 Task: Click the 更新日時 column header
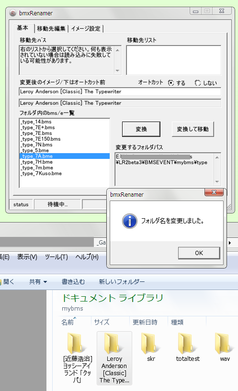(x=145, y=322)
